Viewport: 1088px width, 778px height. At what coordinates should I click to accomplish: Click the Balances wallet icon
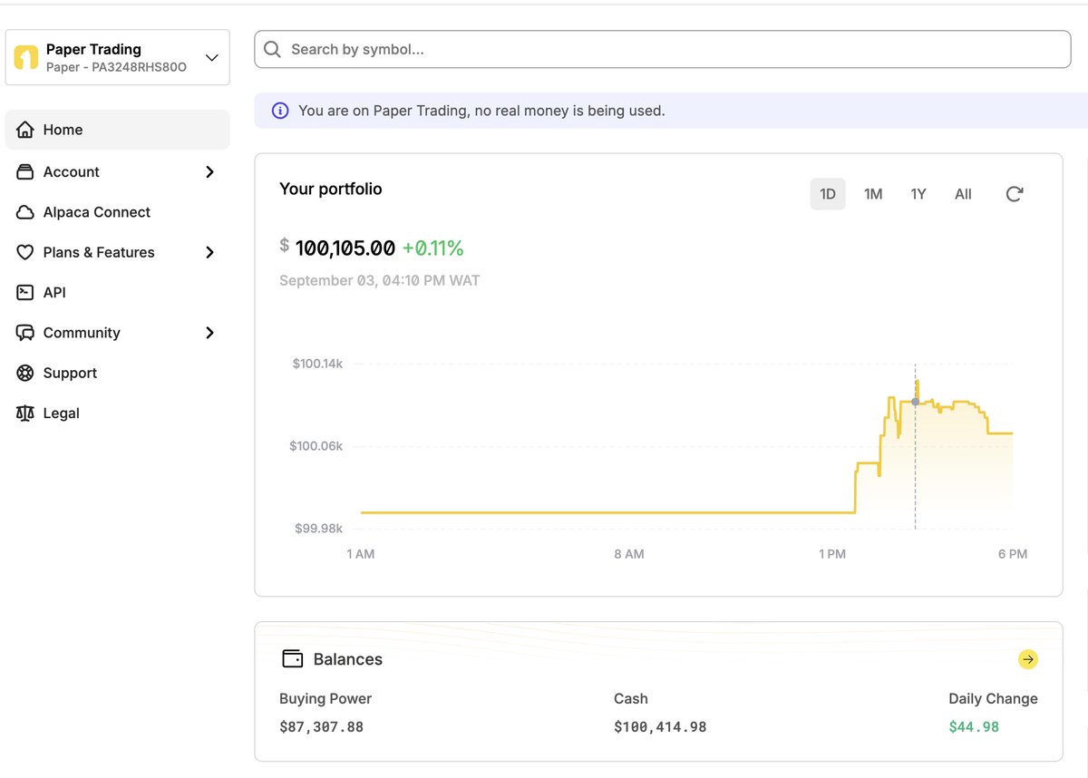(x=292, y=659)
